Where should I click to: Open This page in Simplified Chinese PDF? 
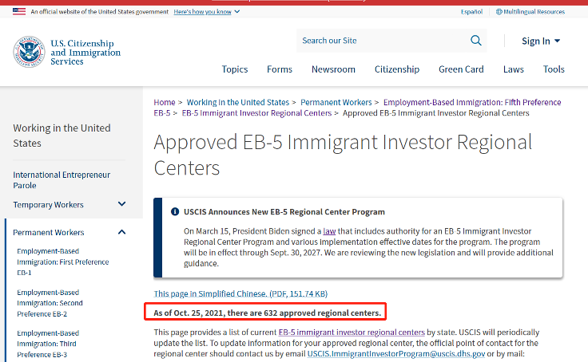coord(240,294)
